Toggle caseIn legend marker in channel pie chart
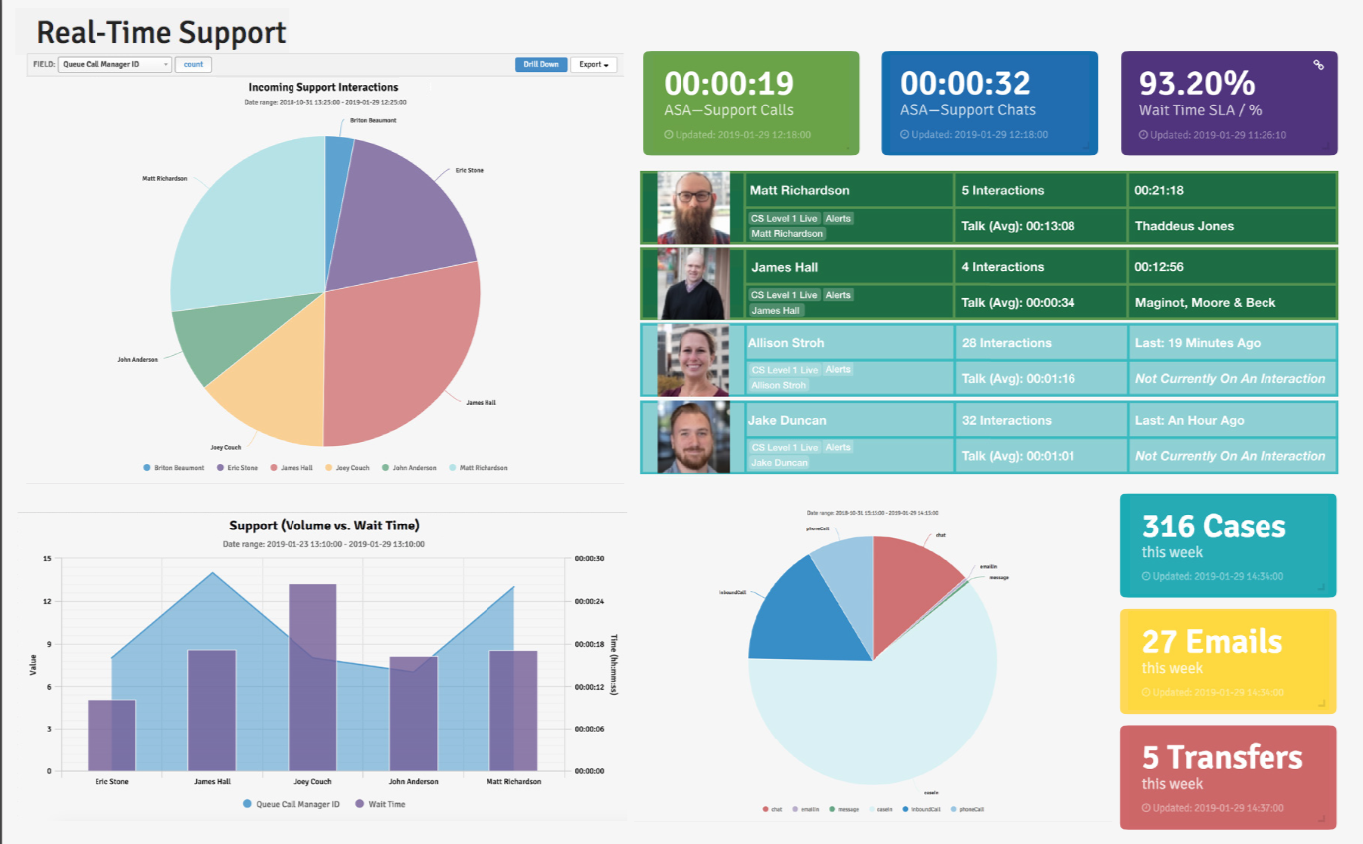This screenshot has height=844, width=1363. (x=870, y=809)
